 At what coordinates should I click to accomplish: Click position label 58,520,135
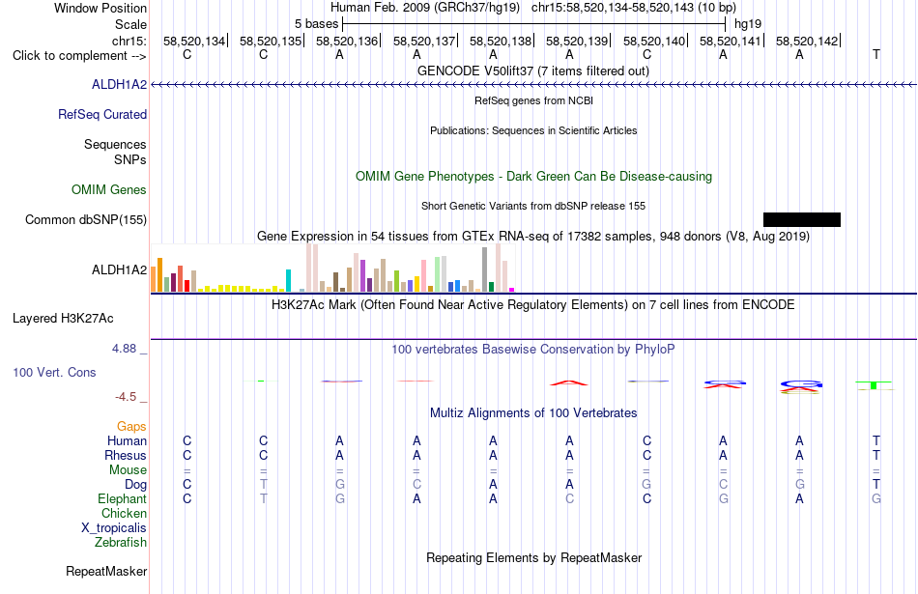pyautogui.click(x=271, y=41)
